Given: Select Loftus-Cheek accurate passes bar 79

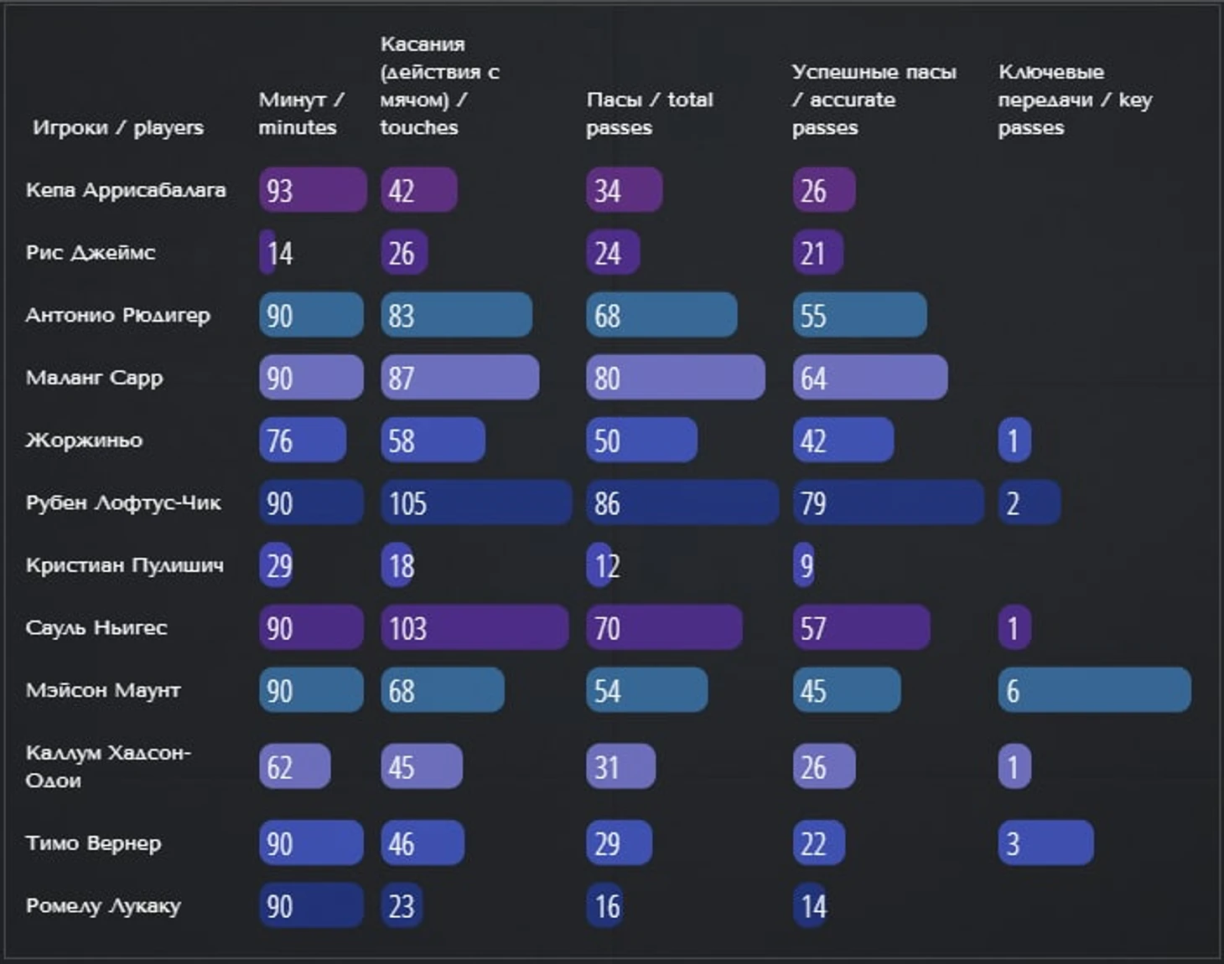Looking at the screenshot, I should (x=889, y=503).
